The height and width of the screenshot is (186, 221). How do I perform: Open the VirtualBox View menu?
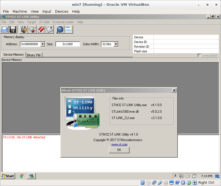(x=35, y=11)
